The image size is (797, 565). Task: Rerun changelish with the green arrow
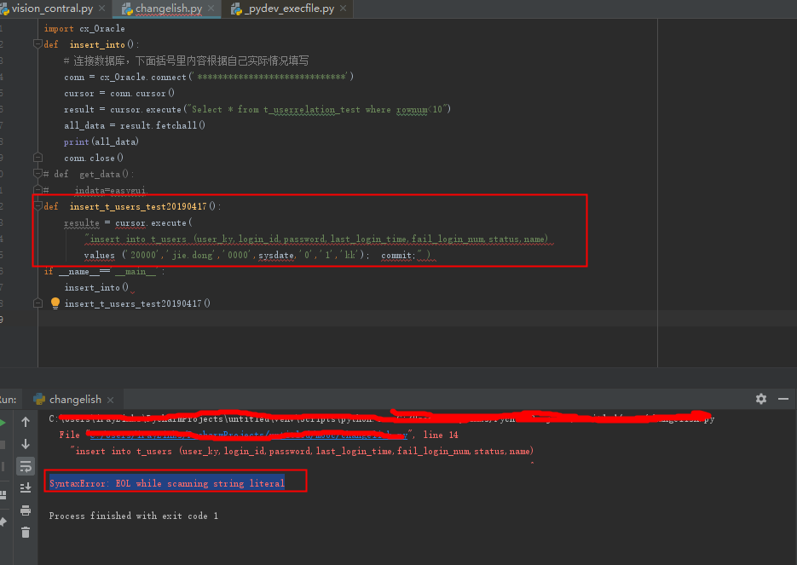(2, 423)
